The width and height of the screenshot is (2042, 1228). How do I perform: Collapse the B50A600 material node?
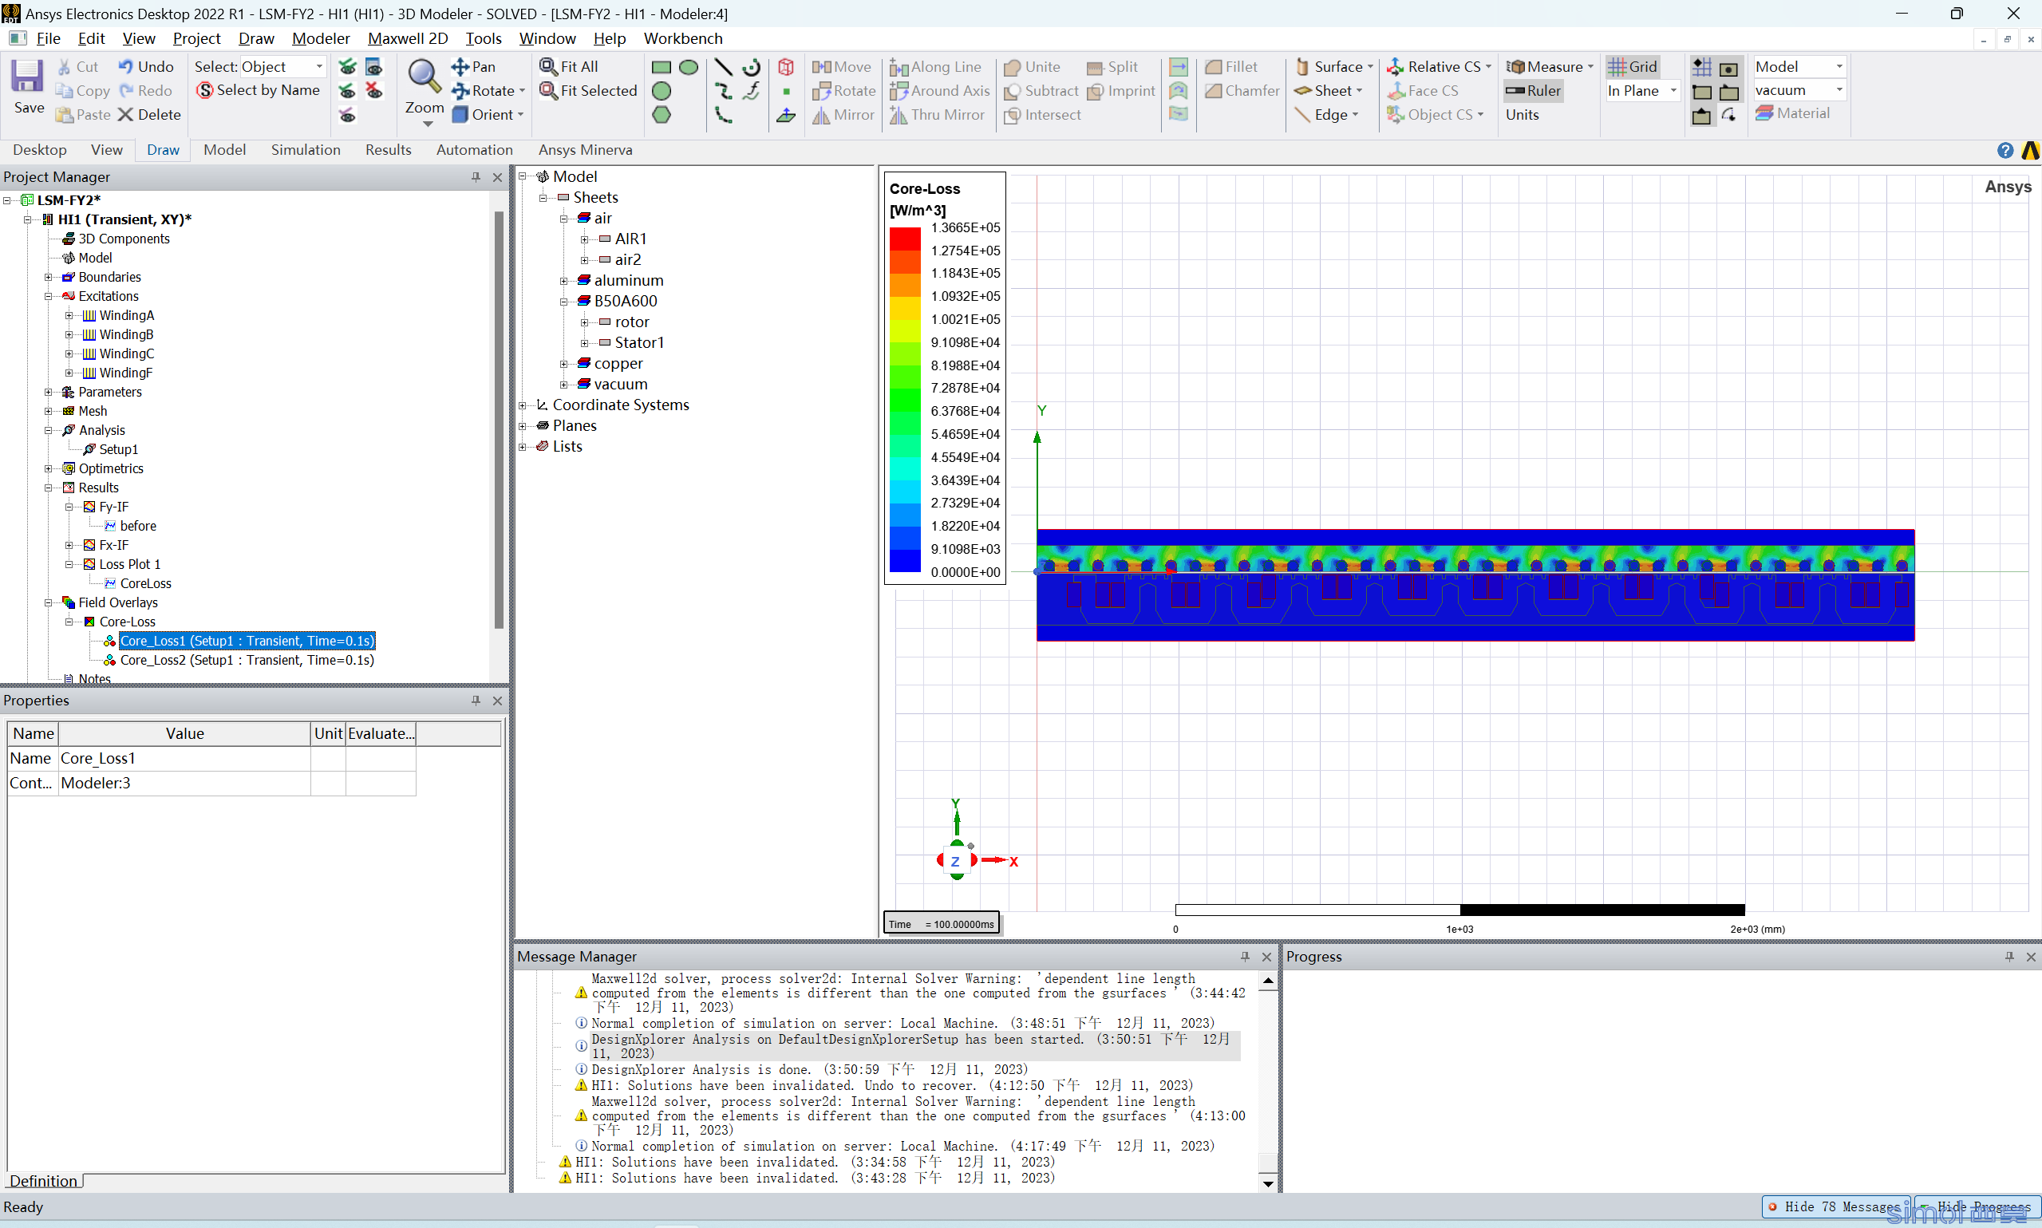(563, 301)
